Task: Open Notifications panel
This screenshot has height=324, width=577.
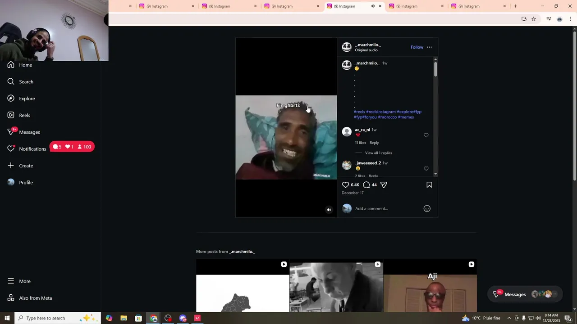Action: (x=27, y=149)
